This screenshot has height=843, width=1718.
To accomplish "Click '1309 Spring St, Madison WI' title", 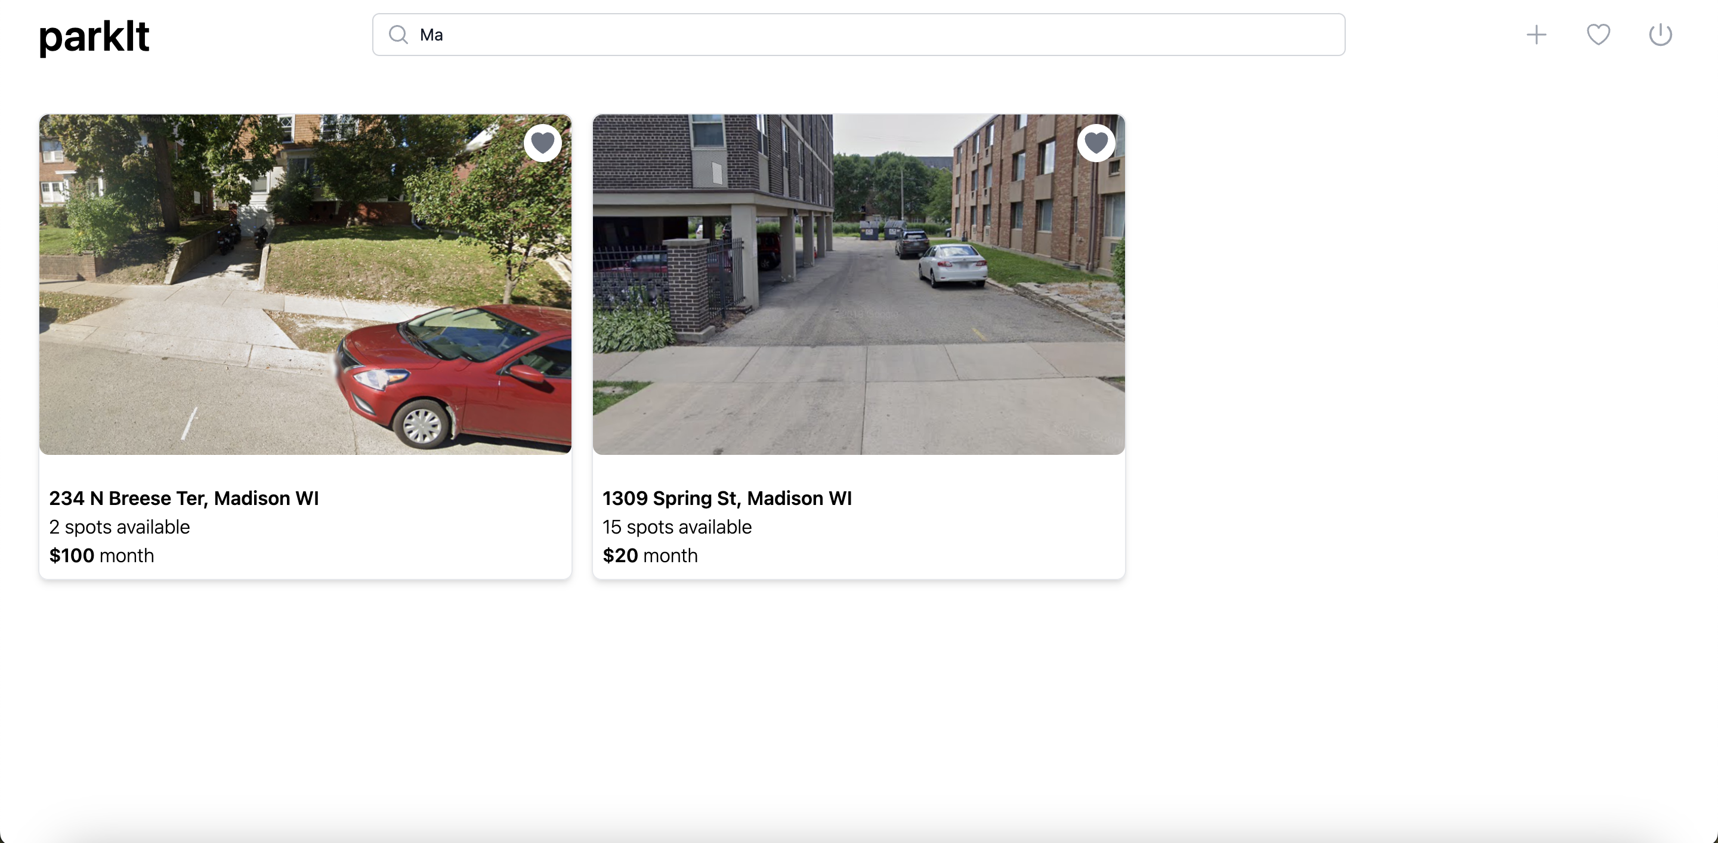I will 727,498.
